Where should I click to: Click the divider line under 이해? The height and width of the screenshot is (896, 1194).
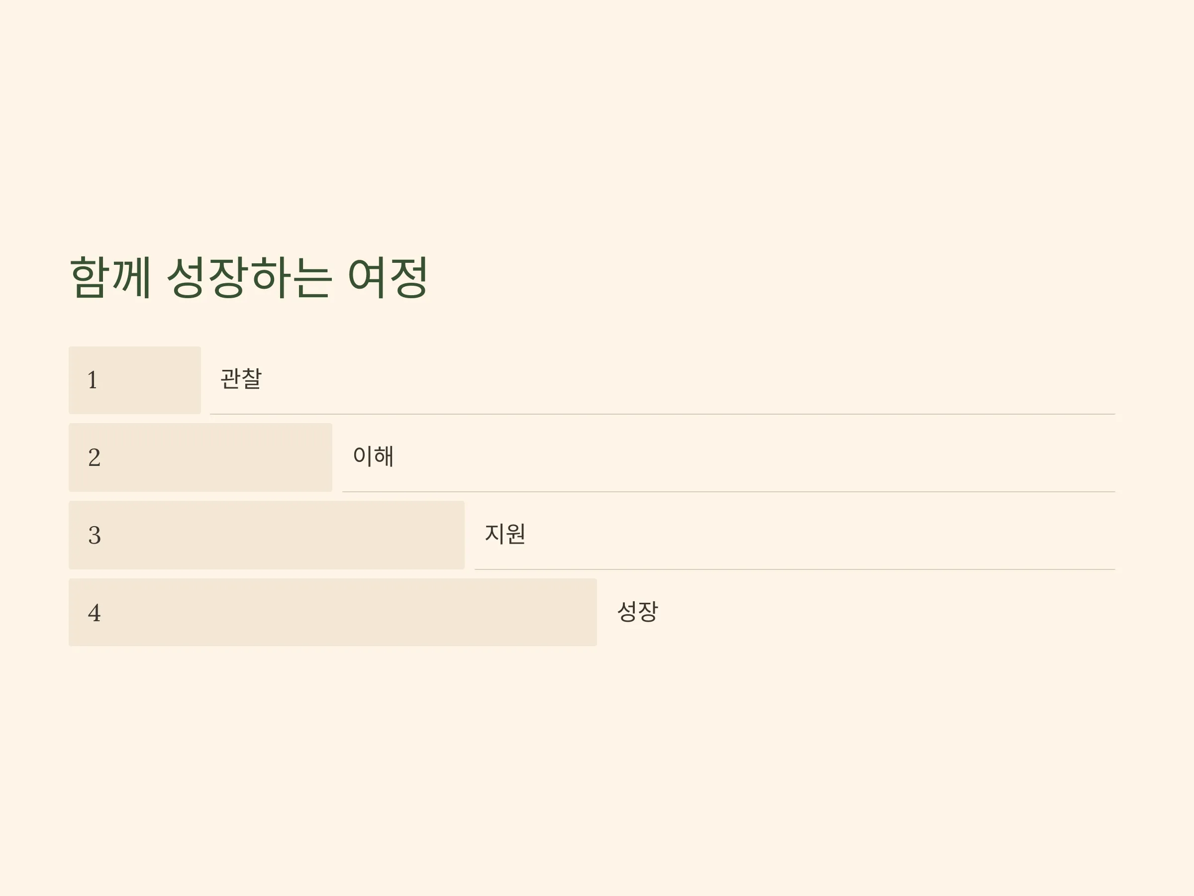pyautogui.click(x=729, y=492)
